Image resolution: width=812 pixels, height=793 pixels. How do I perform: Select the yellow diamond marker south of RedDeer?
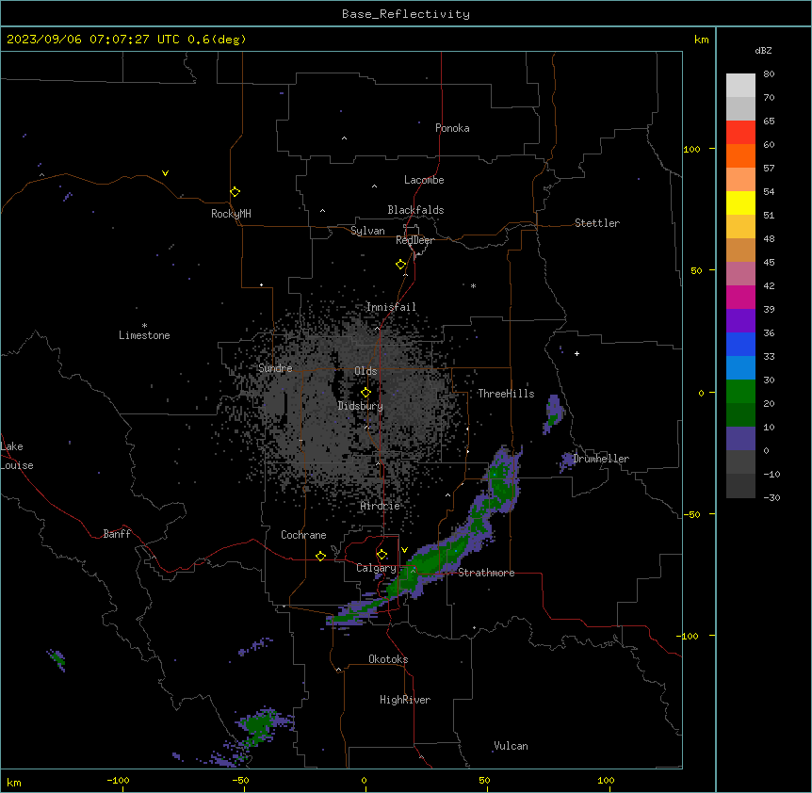point(401,265)
